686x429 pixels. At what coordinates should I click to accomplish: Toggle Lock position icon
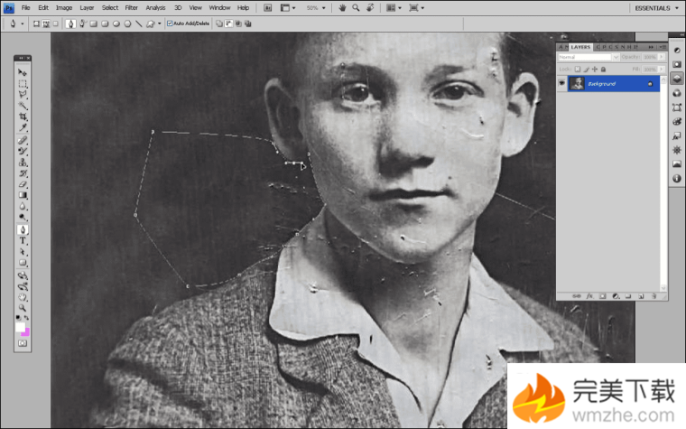(x=595, y=70)
